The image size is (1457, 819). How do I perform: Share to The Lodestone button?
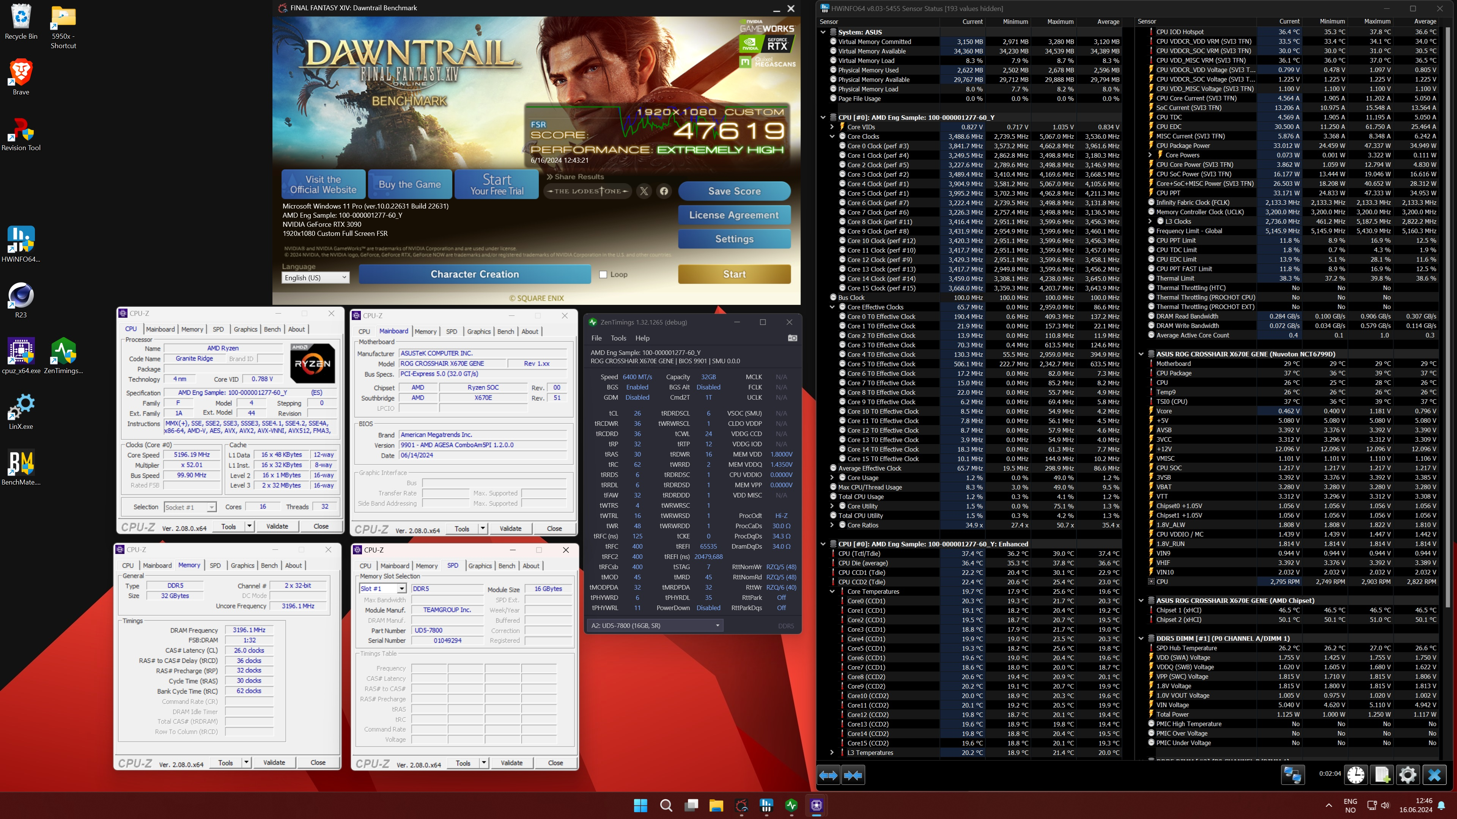(x=588, y=191)
